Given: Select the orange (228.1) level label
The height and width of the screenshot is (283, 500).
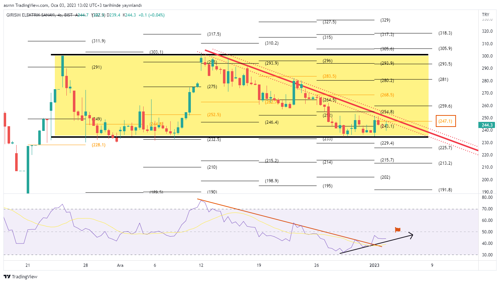Looking at the screenshot, I should pos(98,145).
